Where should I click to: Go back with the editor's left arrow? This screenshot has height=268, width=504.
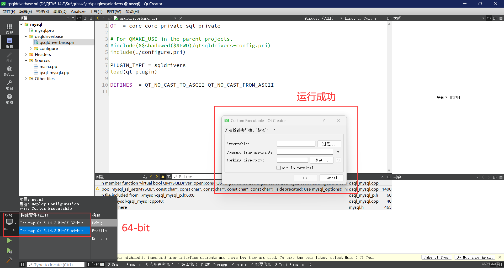[98, 18]
